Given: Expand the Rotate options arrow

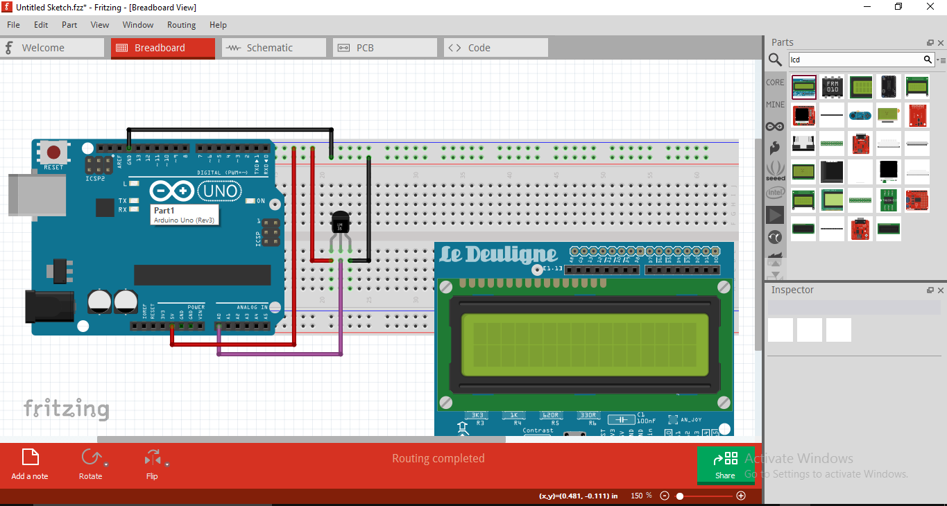Looking at the screenshot, I should coord(106,464).
